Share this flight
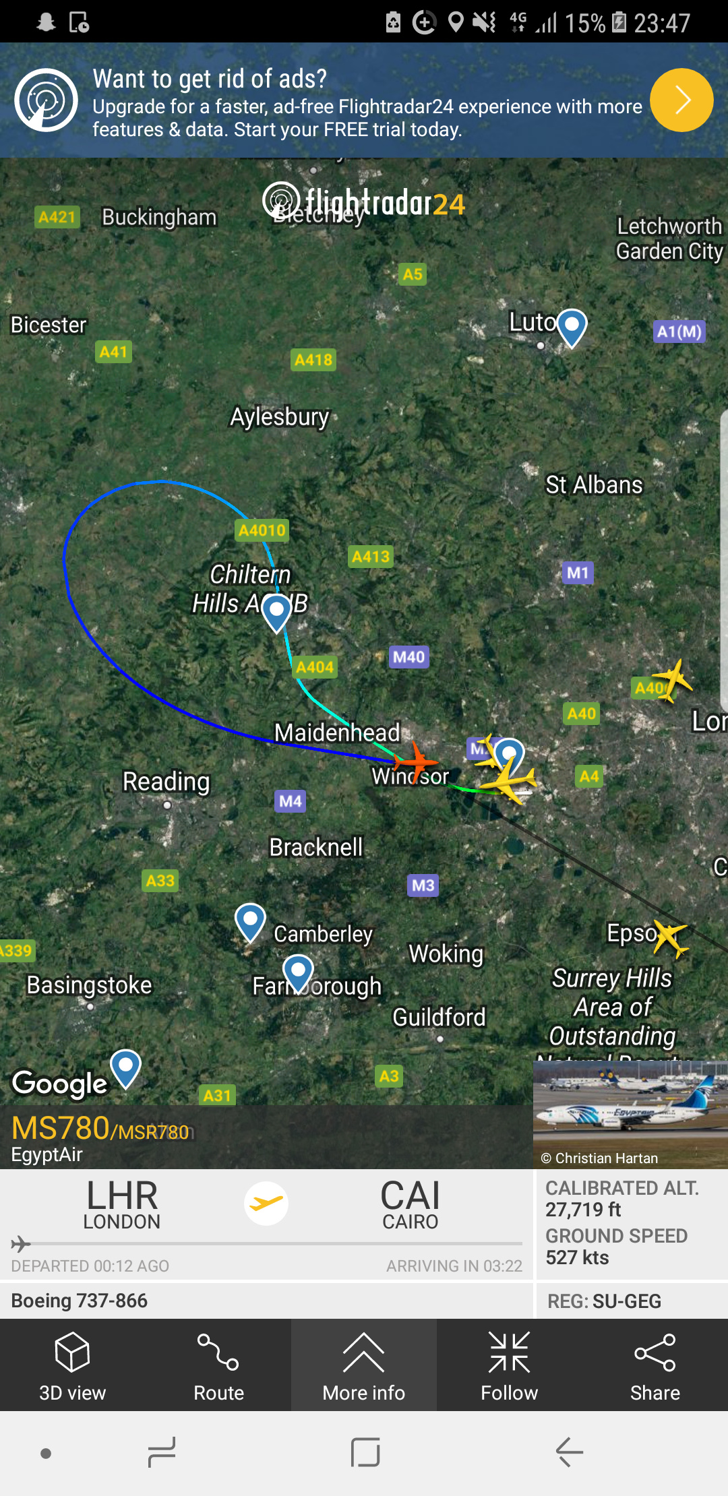The image size is (728, 1496). tap(655, 1365)
